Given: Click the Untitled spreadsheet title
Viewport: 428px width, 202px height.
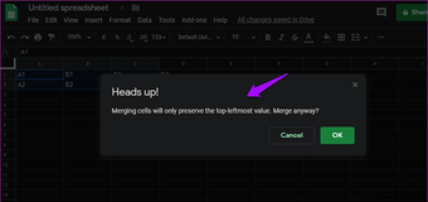Looking at the screenshot, I should point(68,8).
